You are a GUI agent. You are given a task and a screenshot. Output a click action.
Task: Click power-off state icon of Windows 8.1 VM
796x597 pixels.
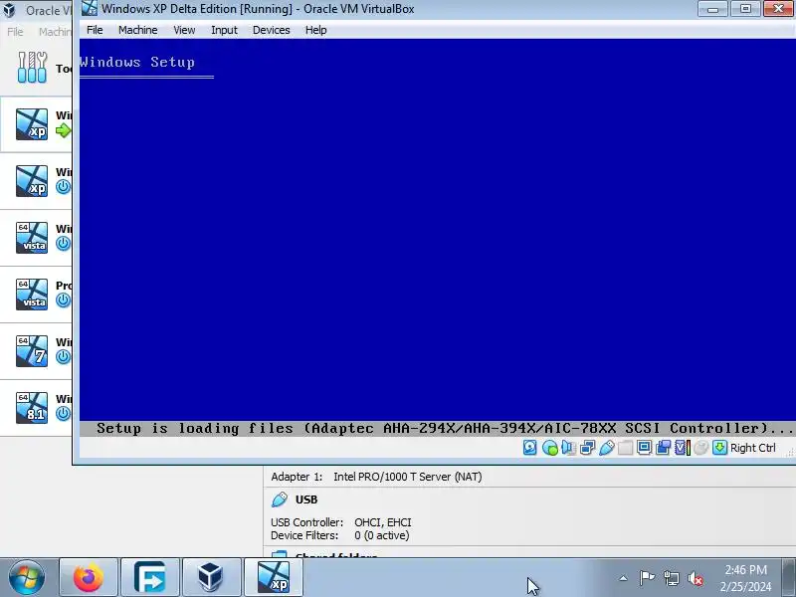click(x=63, y=414)
